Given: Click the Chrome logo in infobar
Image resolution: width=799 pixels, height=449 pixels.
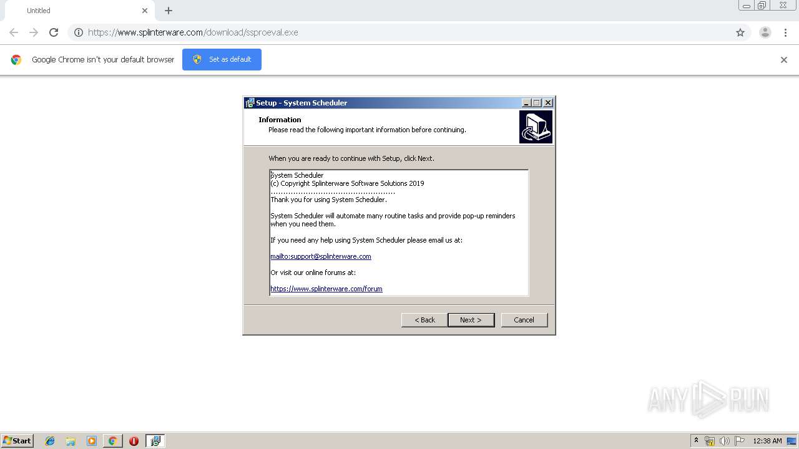Looking at the screenshot, I should click(16, 60).
